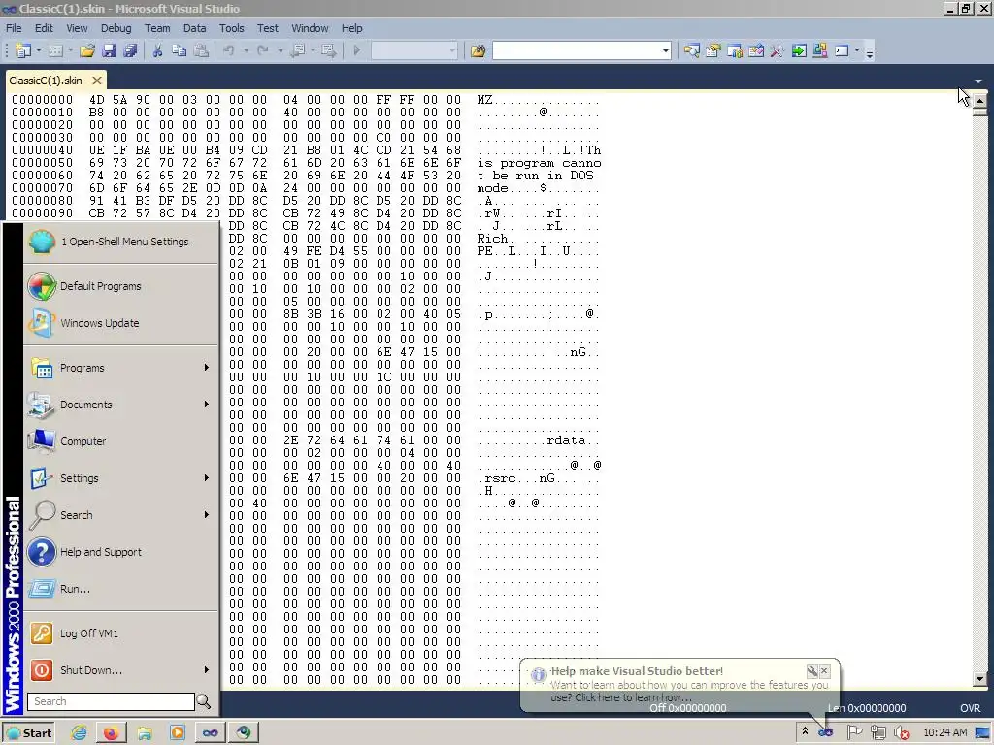The height and width of the screenshot is (745, 994).
Task: Open the Undo history dropdown arrow
Action: click(x=246, y=50)
